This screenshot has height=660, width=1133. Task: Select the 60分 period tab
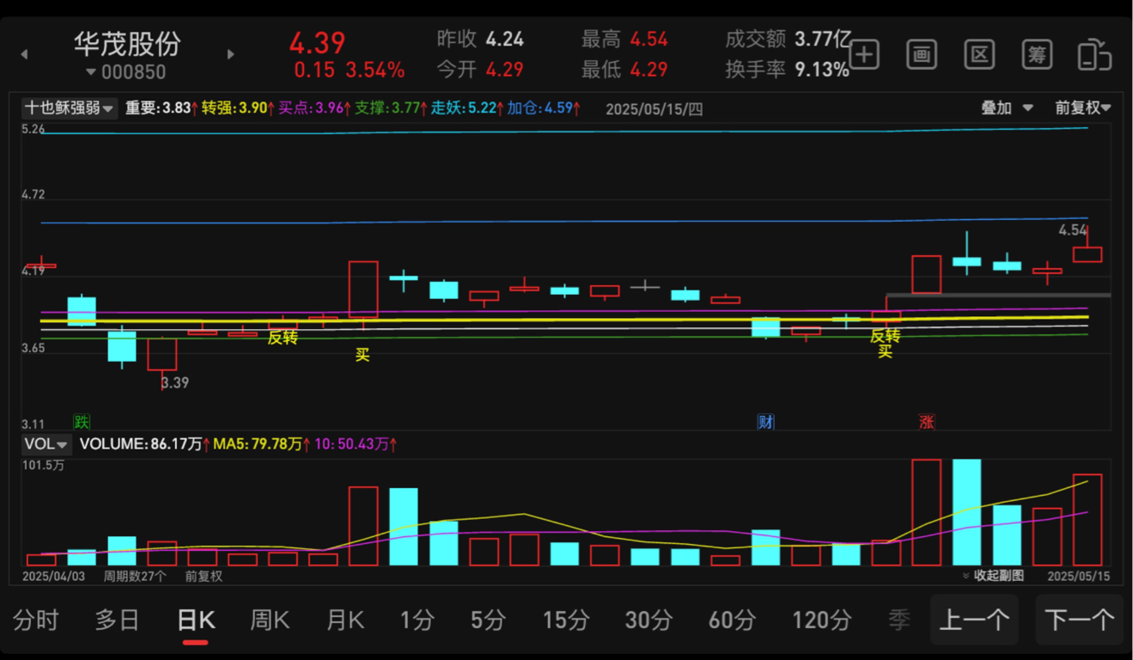click(x=733, y=620)
